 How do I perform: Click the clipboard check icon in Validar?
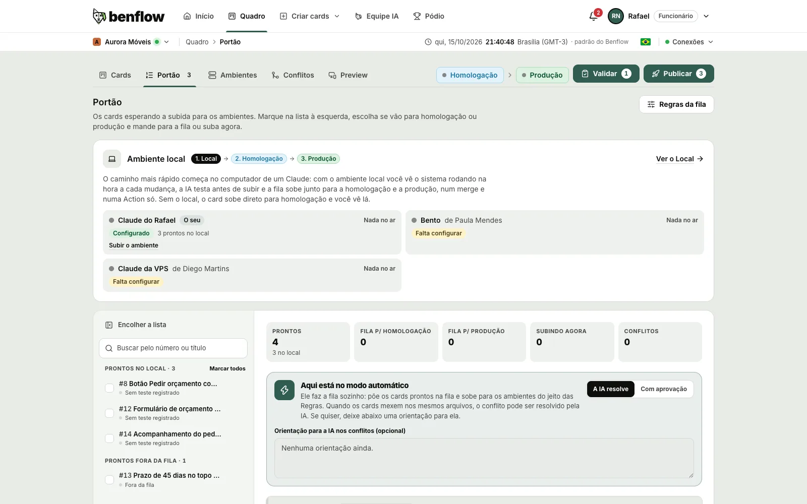coord(585,74)
